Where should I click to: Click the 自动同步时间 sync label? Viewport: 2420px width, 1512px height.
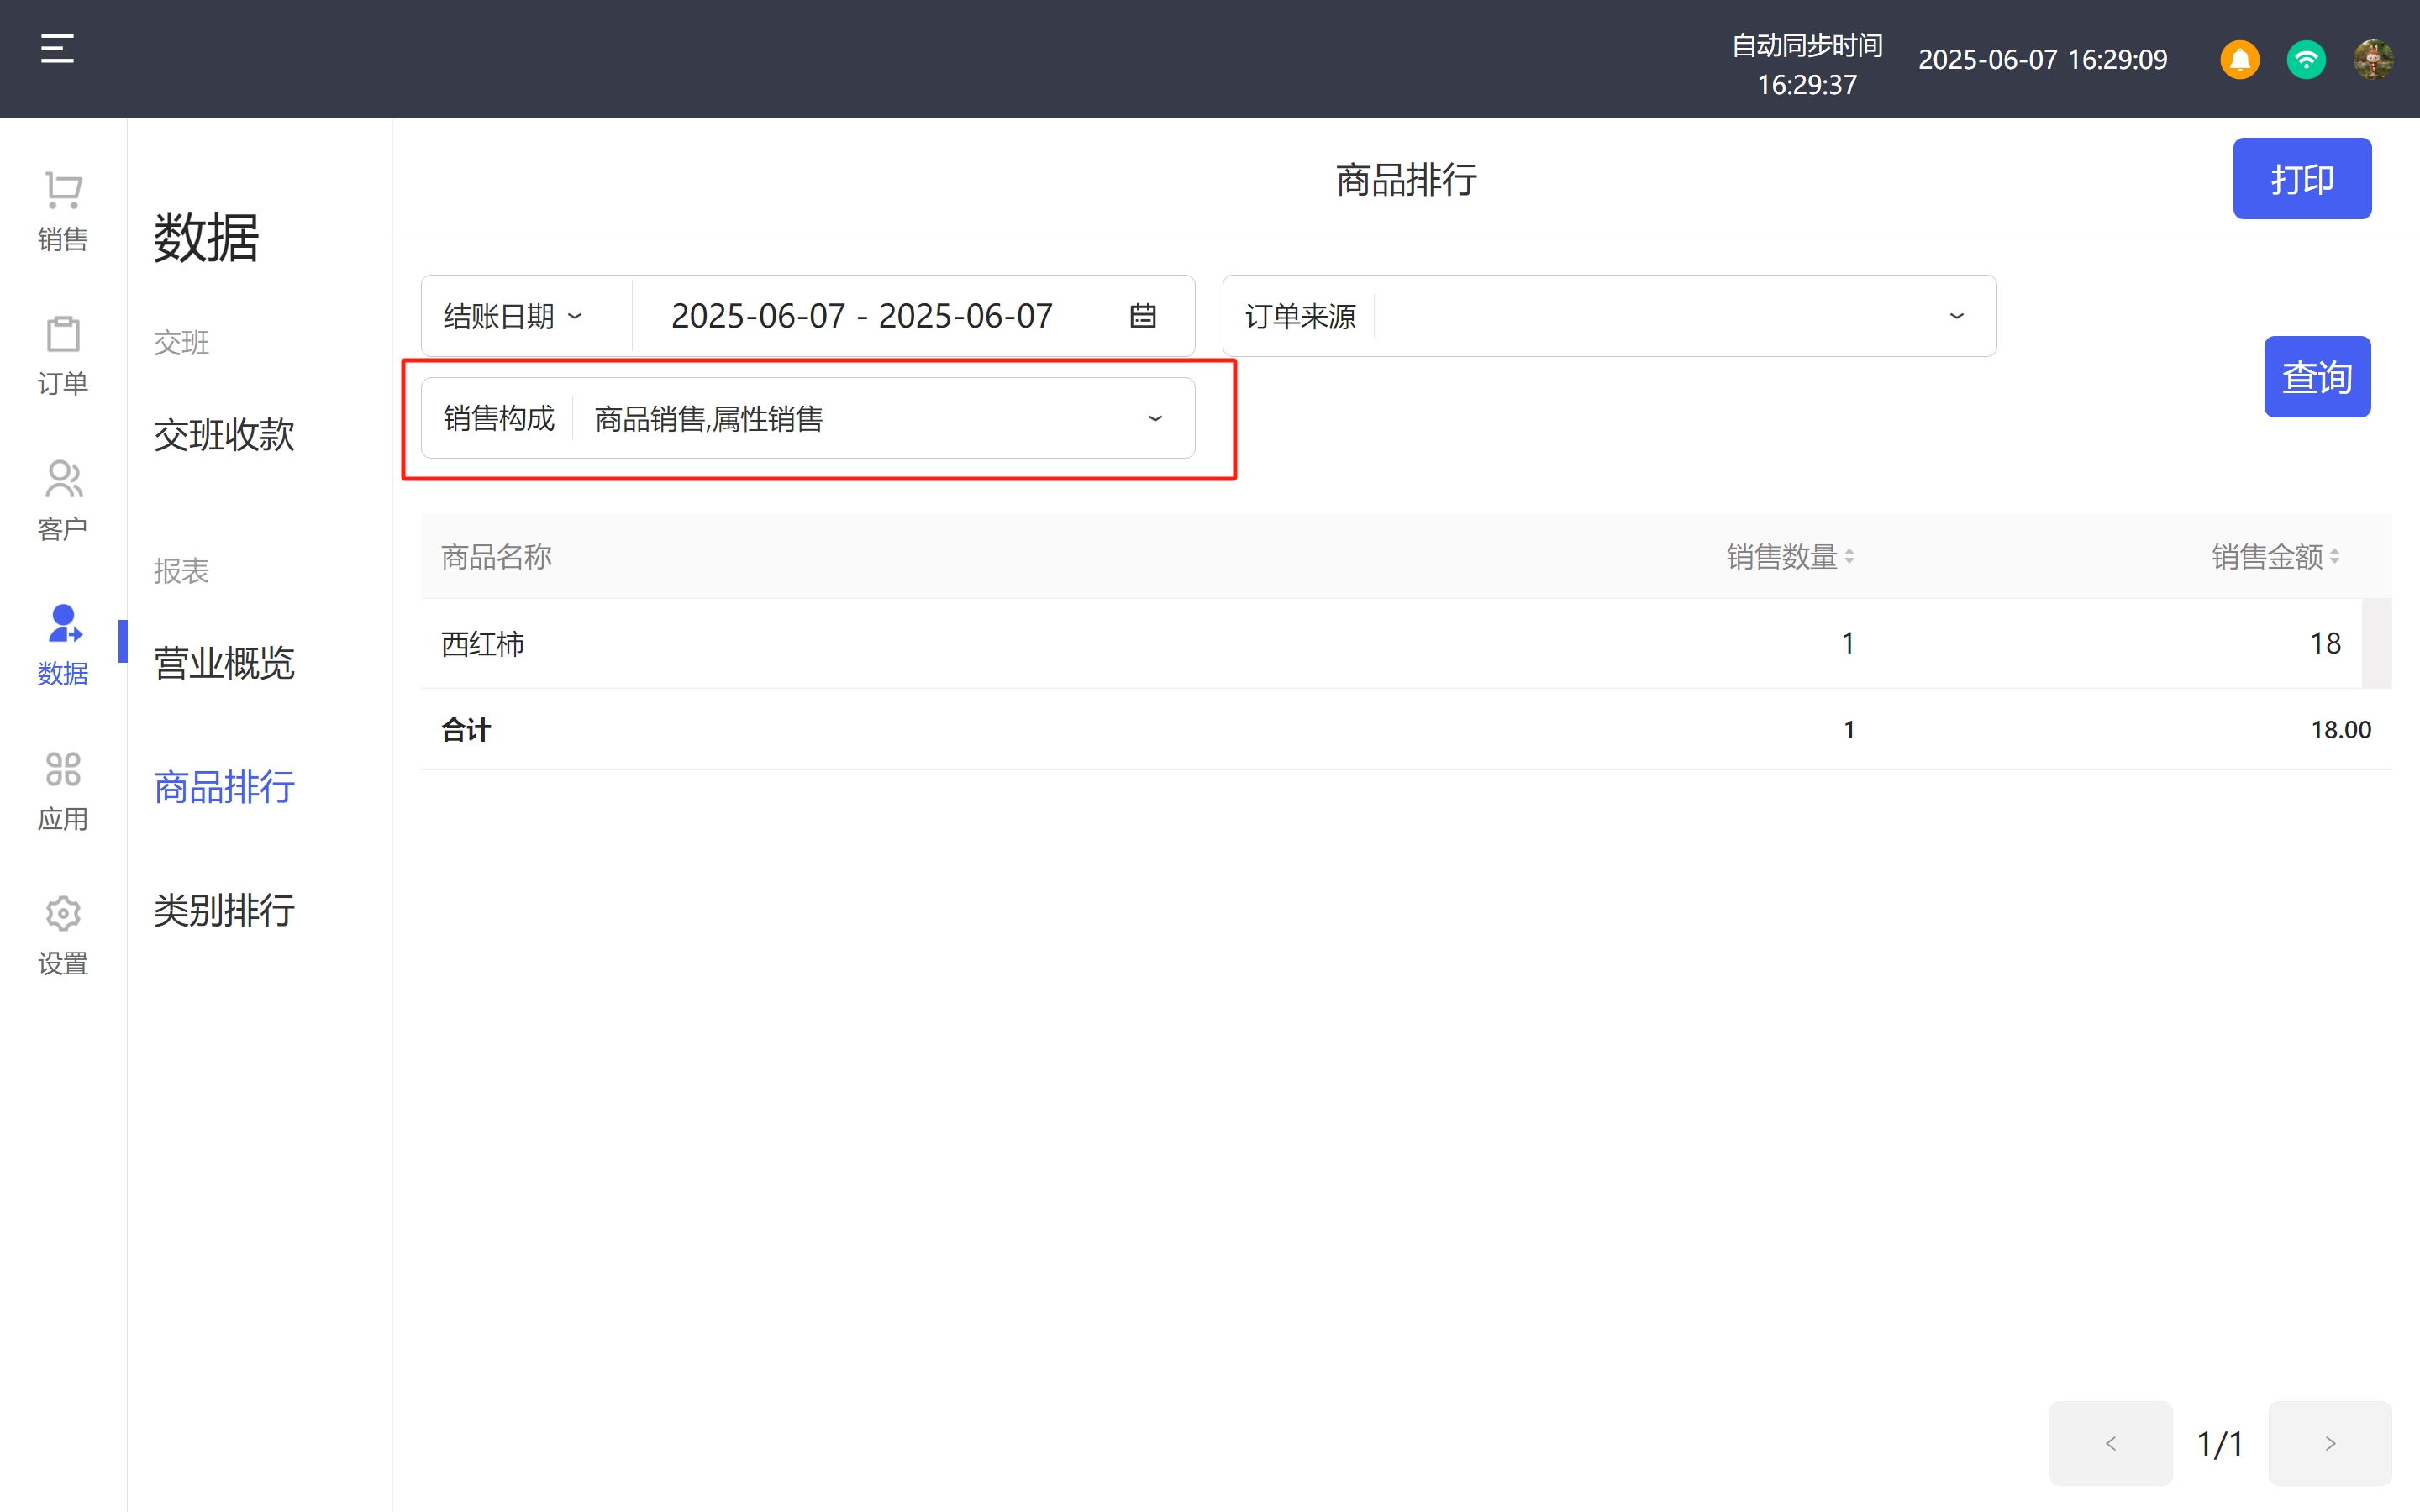pos(1807,46)
